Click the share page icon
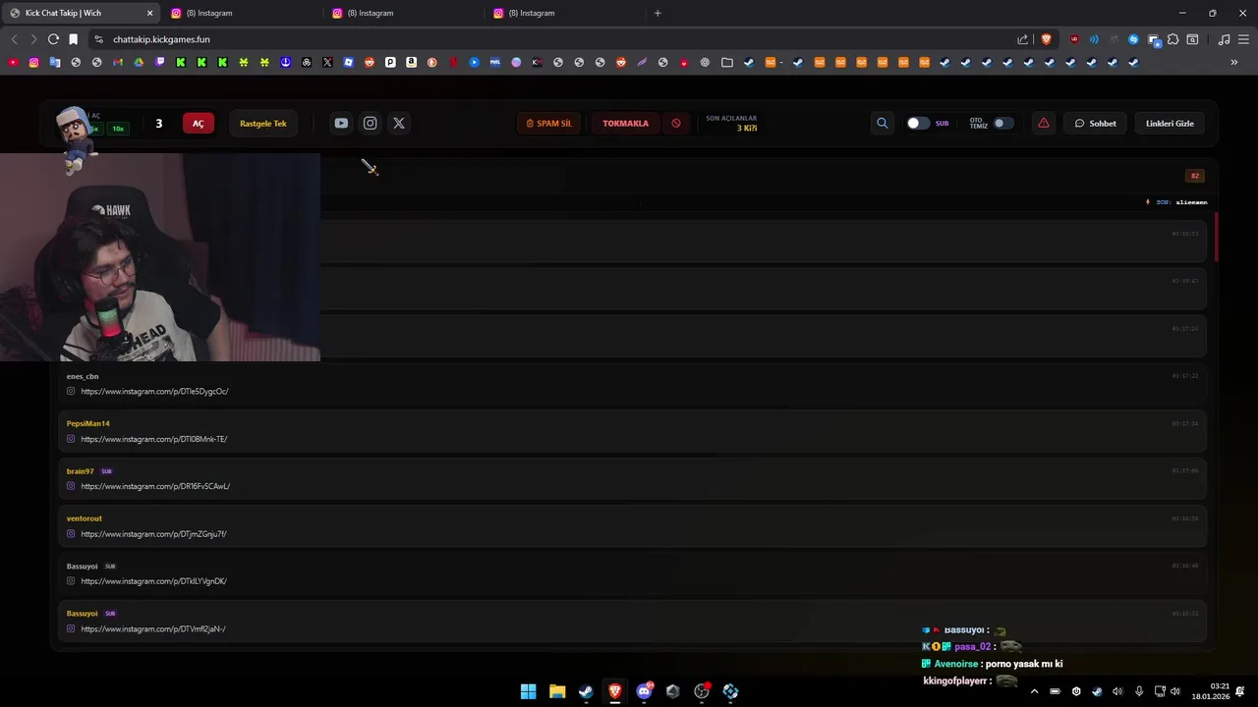The width and height of the screenshot is (1258, 707). (x=1022, y=39)
